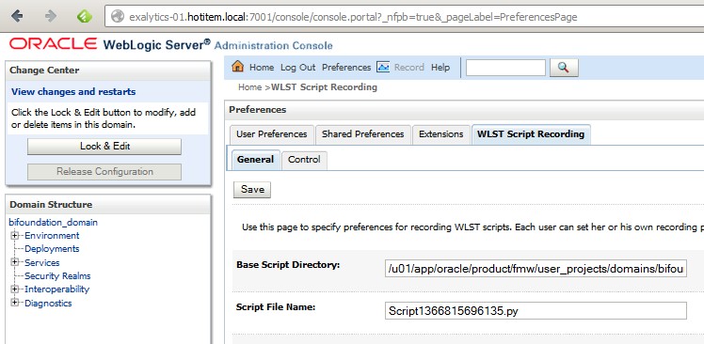The height and width of the screenshot is (344, 704).
Task: Click the Record toolbar link
Action: pyautogui.click(x=409, y=68)
